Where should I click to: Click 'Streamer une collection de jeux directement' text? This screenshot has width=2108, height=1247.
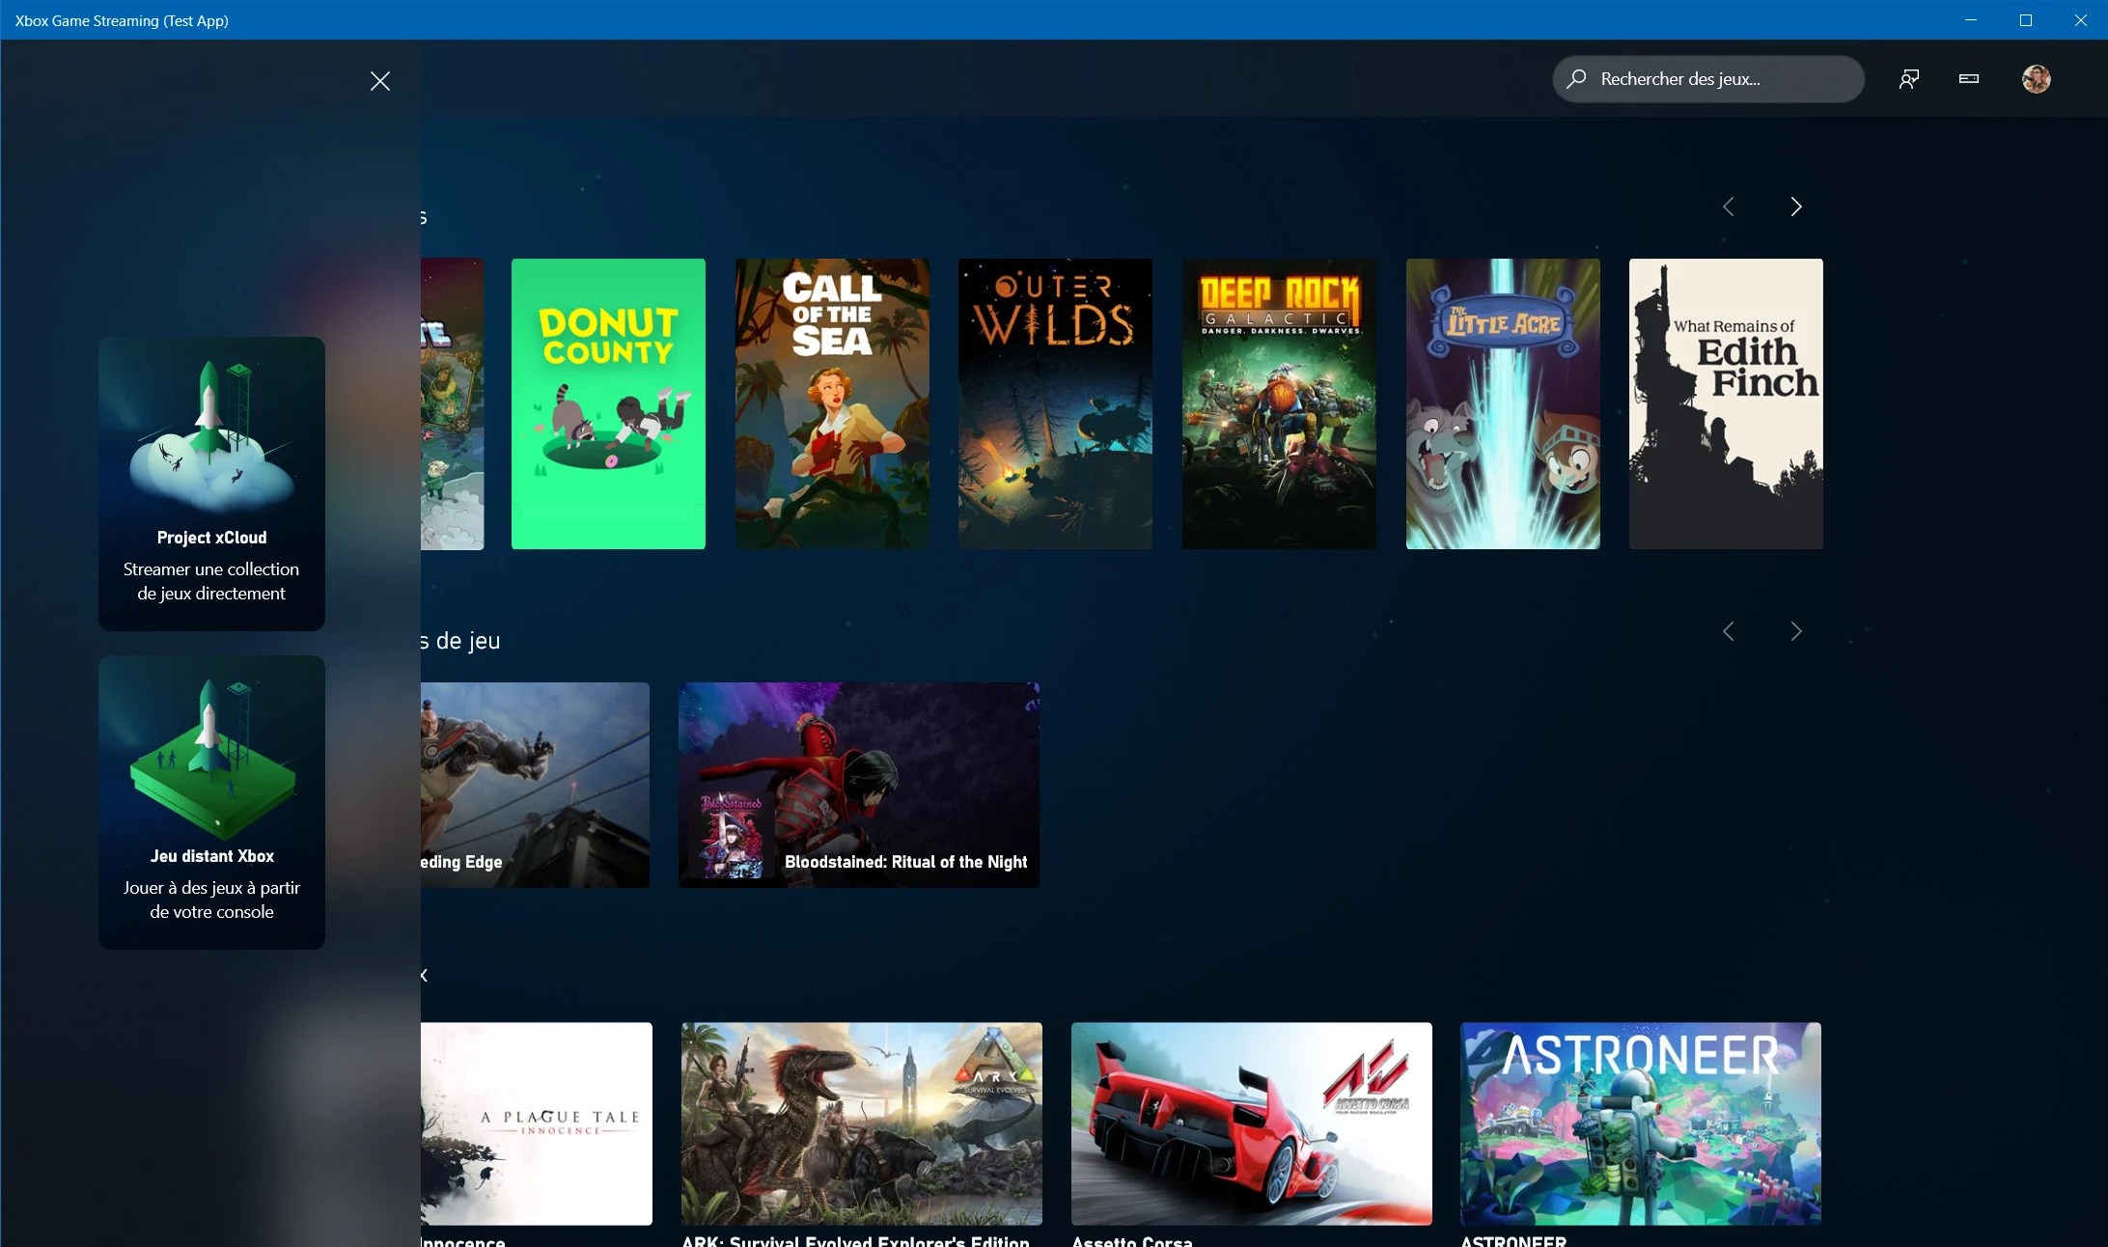pos(211,581)
